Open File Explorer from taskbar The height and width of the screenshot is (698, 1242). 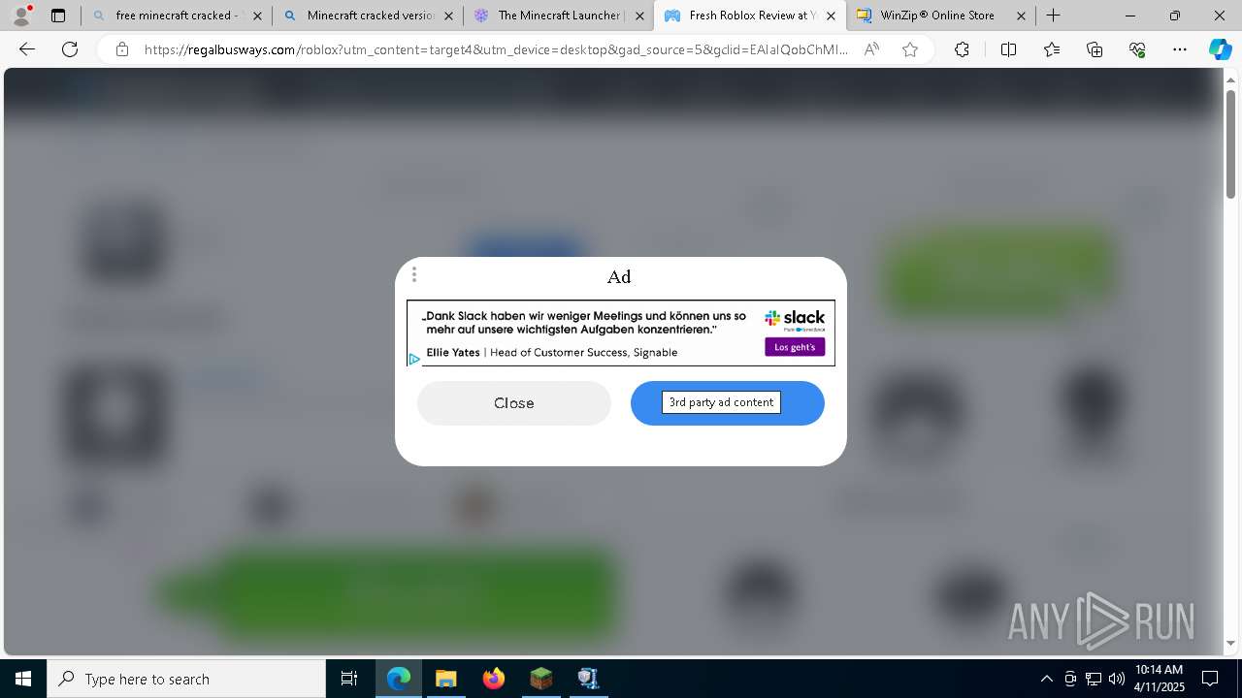click(x=445, y=679)
